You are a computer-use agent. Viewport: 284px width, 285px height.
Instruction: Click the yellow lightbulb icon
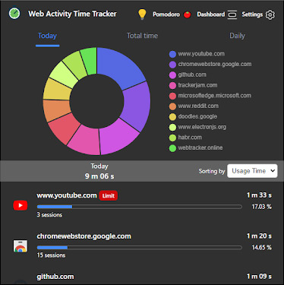142,14
